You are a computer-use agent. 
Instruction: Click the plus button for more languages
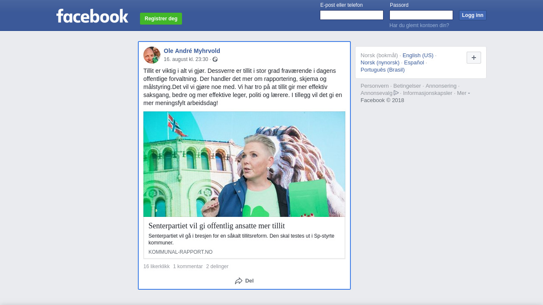[x=474, y=58]
